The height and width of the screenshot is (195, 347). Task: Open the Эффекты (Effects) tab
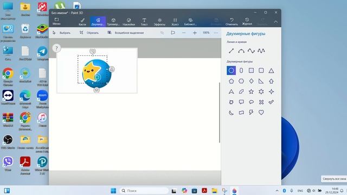[x=159, y=22]
